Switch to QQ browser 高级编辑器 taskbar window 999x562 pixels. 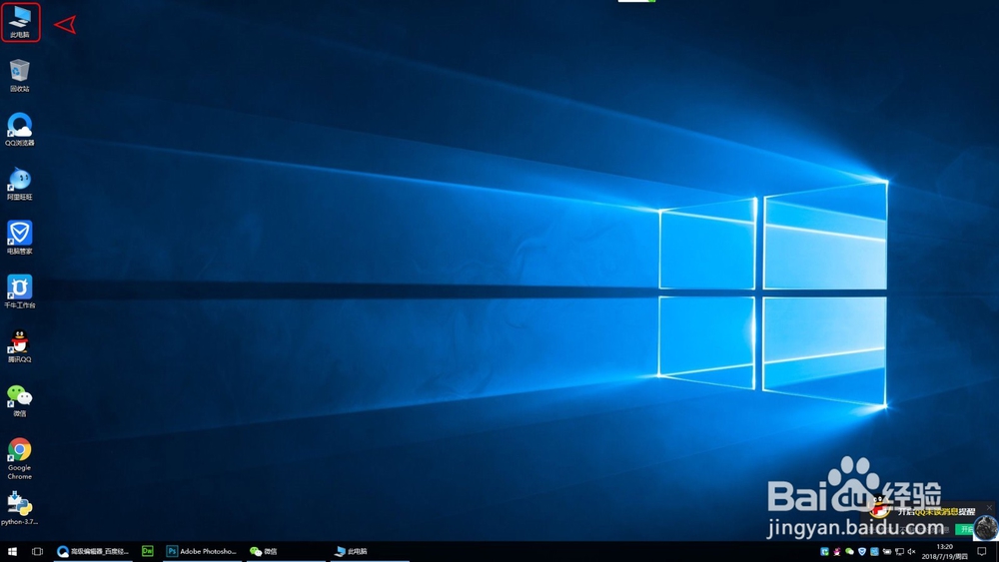(93, 551)
